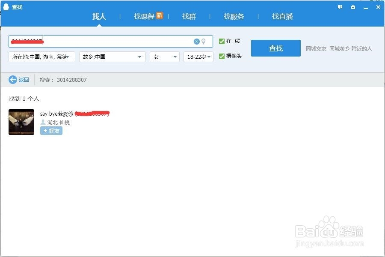Switch to the 找群 tab
The width and height of the screenshot is (385, 257).
pos(189,16)
